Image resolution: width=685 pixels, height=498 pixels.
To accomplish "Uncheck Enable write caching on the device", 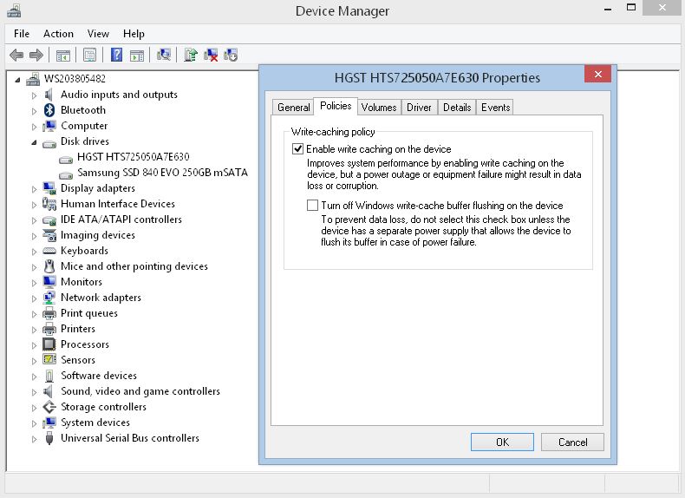I will coord(298,149).
